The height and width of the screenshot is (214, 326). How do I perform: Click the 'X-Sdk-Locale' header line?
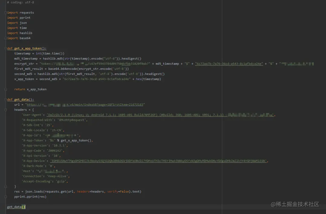(x=43, y=130)
